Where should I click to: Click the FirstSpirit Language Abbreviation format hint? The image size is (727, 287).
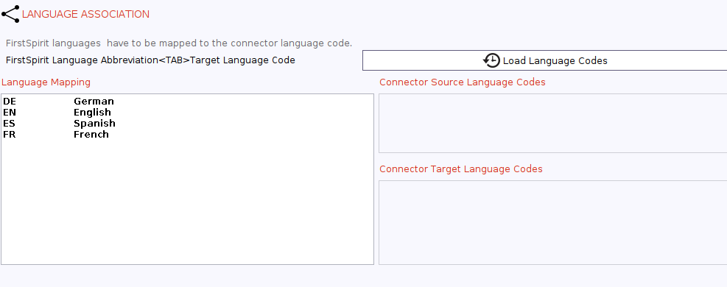(x=150, y=60)
